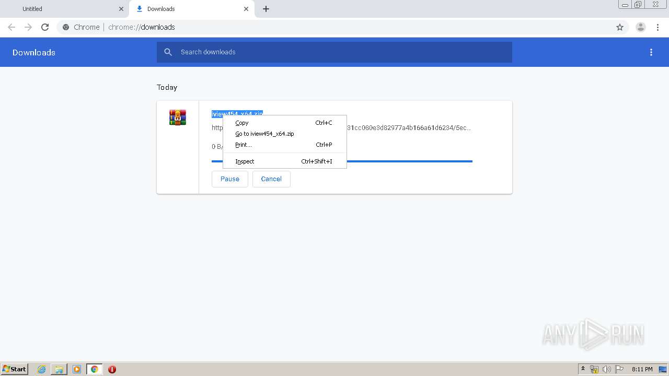
Task: Click the Search downloads field
Action: click(334, 52)
